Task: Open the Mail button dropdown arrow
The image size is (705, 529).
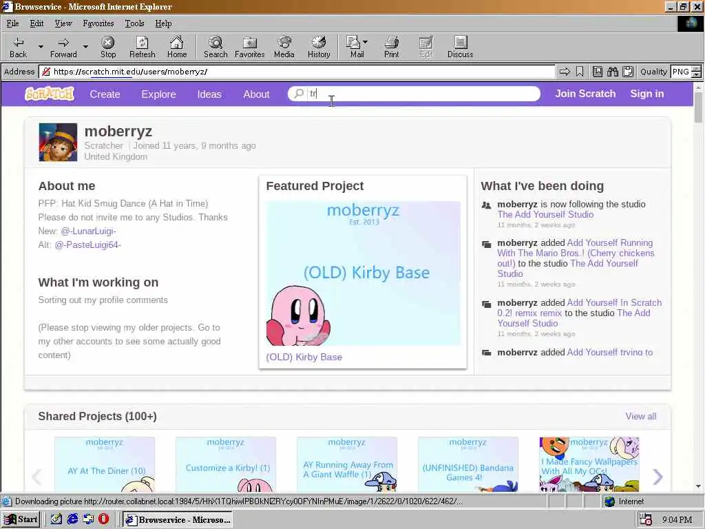Action: pos(365,42)
